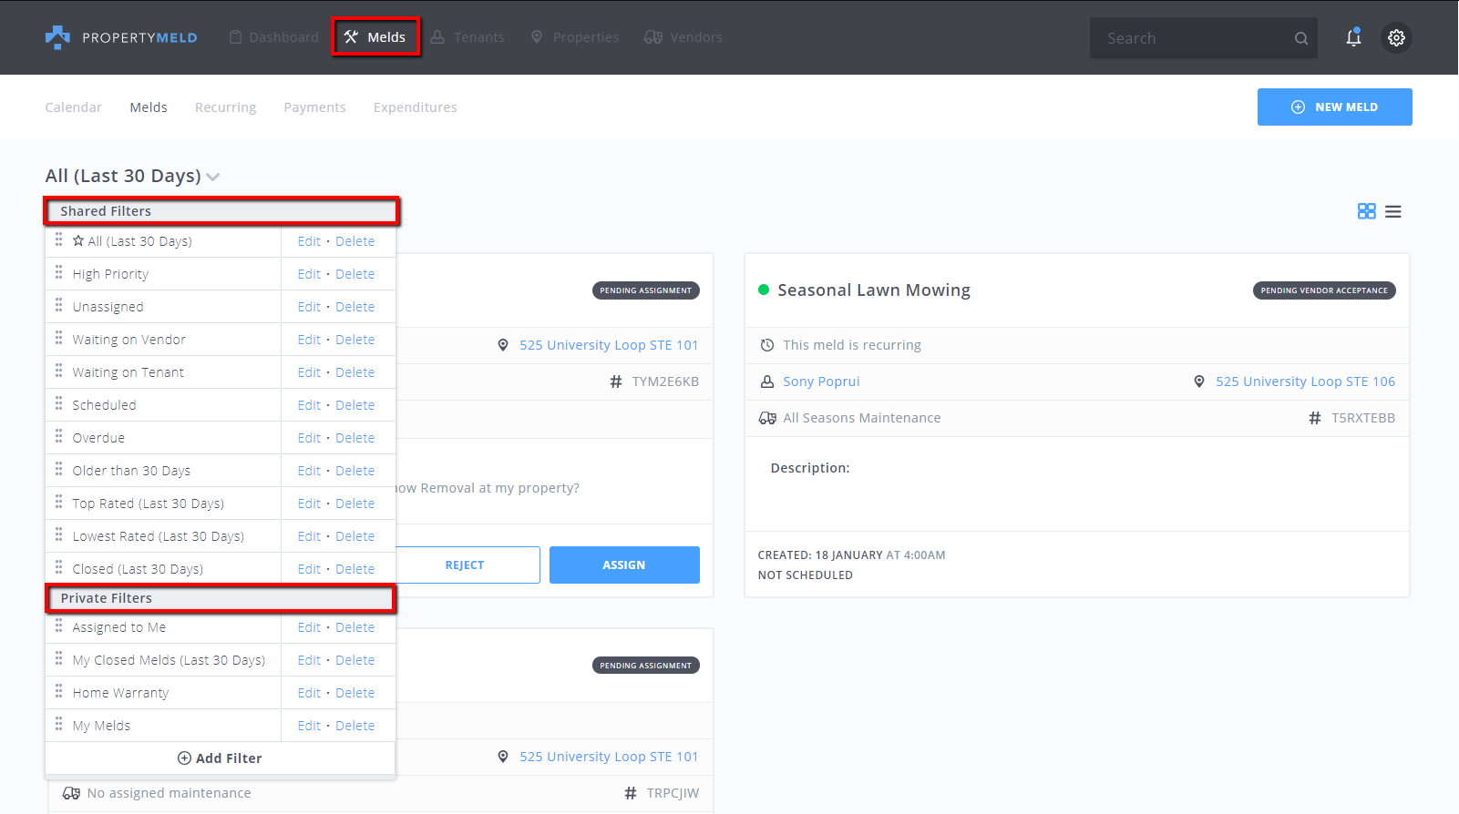Delete the My Melds private filter
The height and width of the screenshot is (814, 1459).
355,726
